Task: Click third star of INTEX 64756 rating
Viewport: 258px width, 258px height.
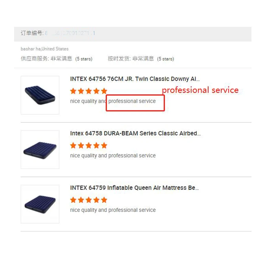Action: [x=89, y=91]
